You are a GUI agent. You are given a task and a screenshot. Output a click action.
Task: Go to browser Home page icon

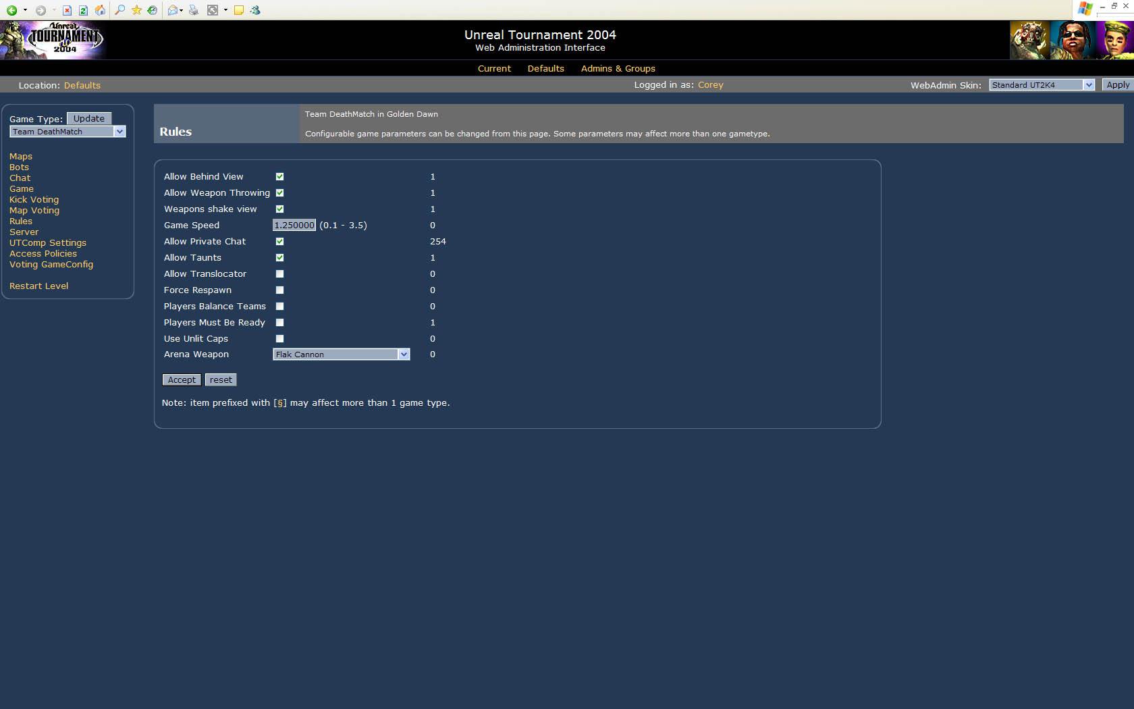point(100,10)
